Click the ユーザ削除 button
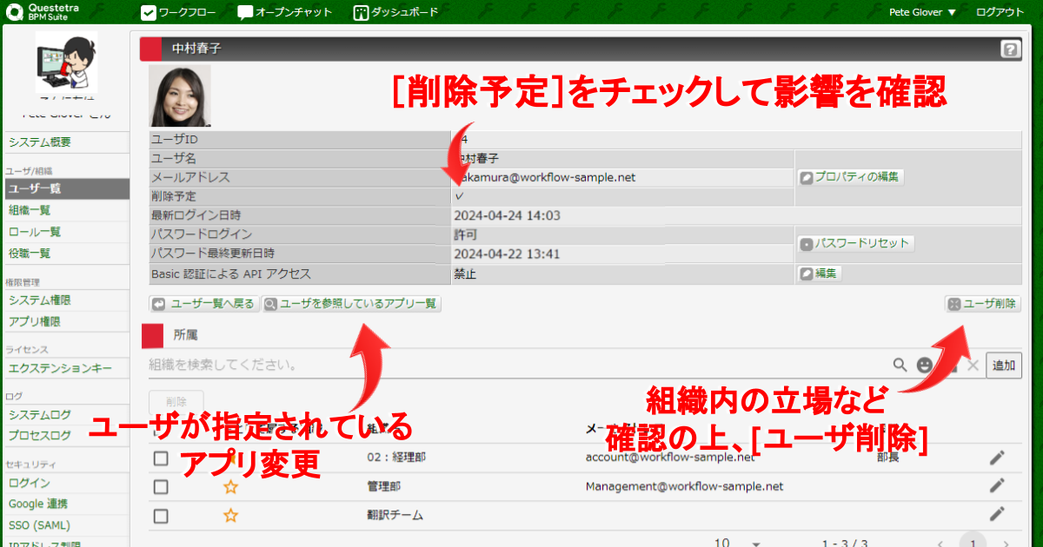 pyautogui.click(x=982, y=304)
